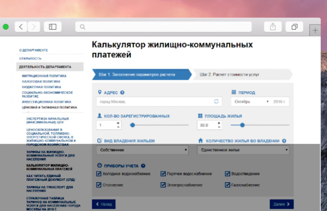Toggle Газоснабжение checkbox
Image resolution: width=327 pixels, height=211 pixels.
tap(228, 185)
